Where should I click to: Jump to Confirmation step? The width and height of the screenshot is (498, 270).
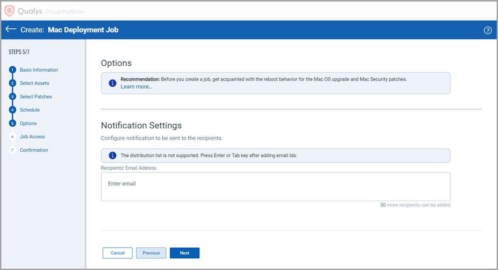pos(34,150)
